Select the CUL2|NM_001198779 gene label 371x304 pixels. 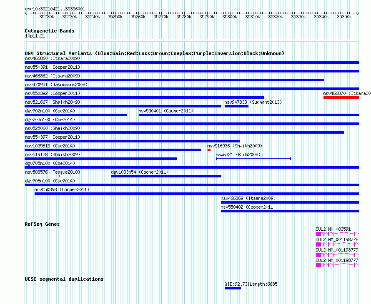pyautogui.click(x=337, y=250)
